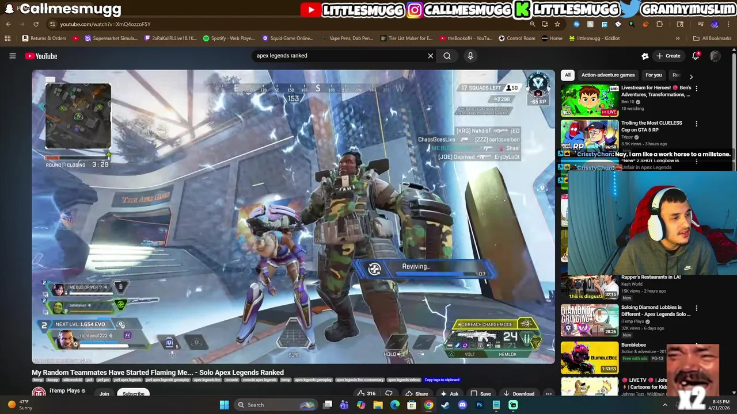Open the 'Tier List Maker for E...' bookmark
Viewport: 737px width, 414px height.
tap(407, 39)
